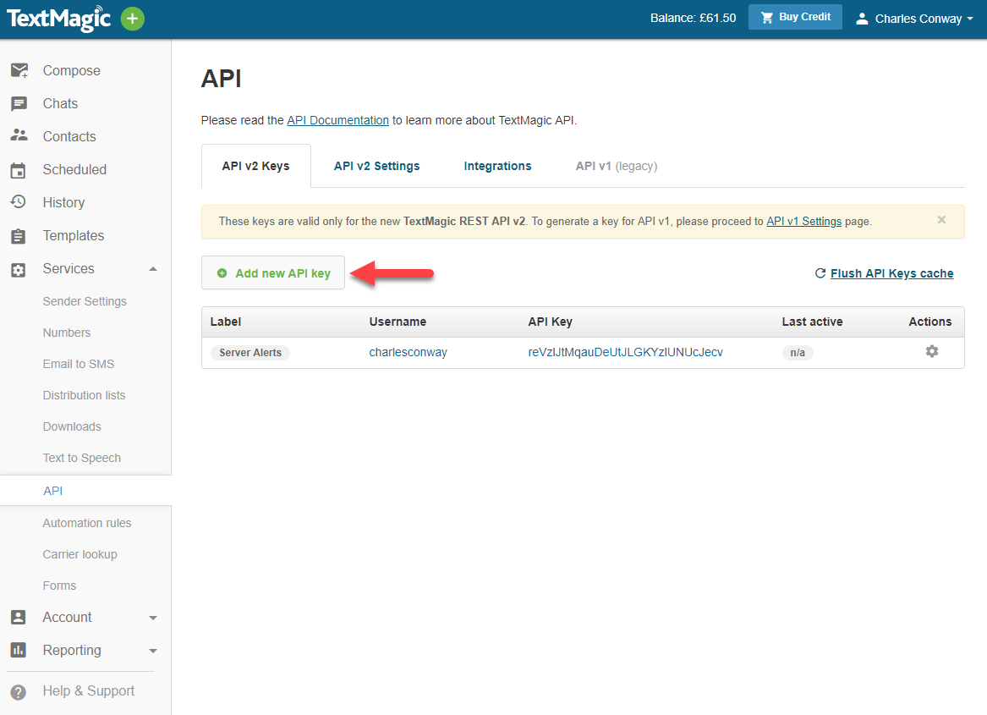
Task: Click the History clock icon
Action: pyautogui.click(x=19, y=202)
